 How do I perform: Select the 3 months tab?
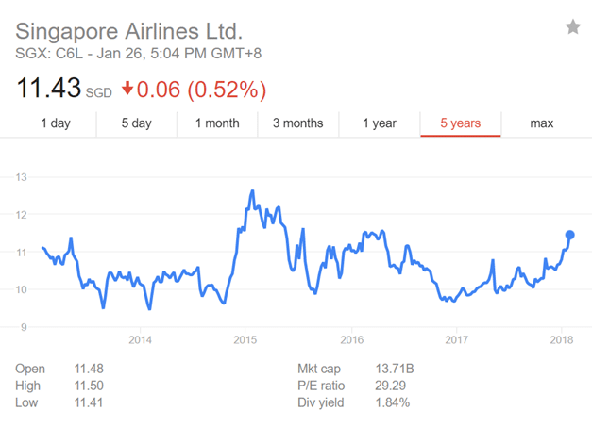[297, 123]
